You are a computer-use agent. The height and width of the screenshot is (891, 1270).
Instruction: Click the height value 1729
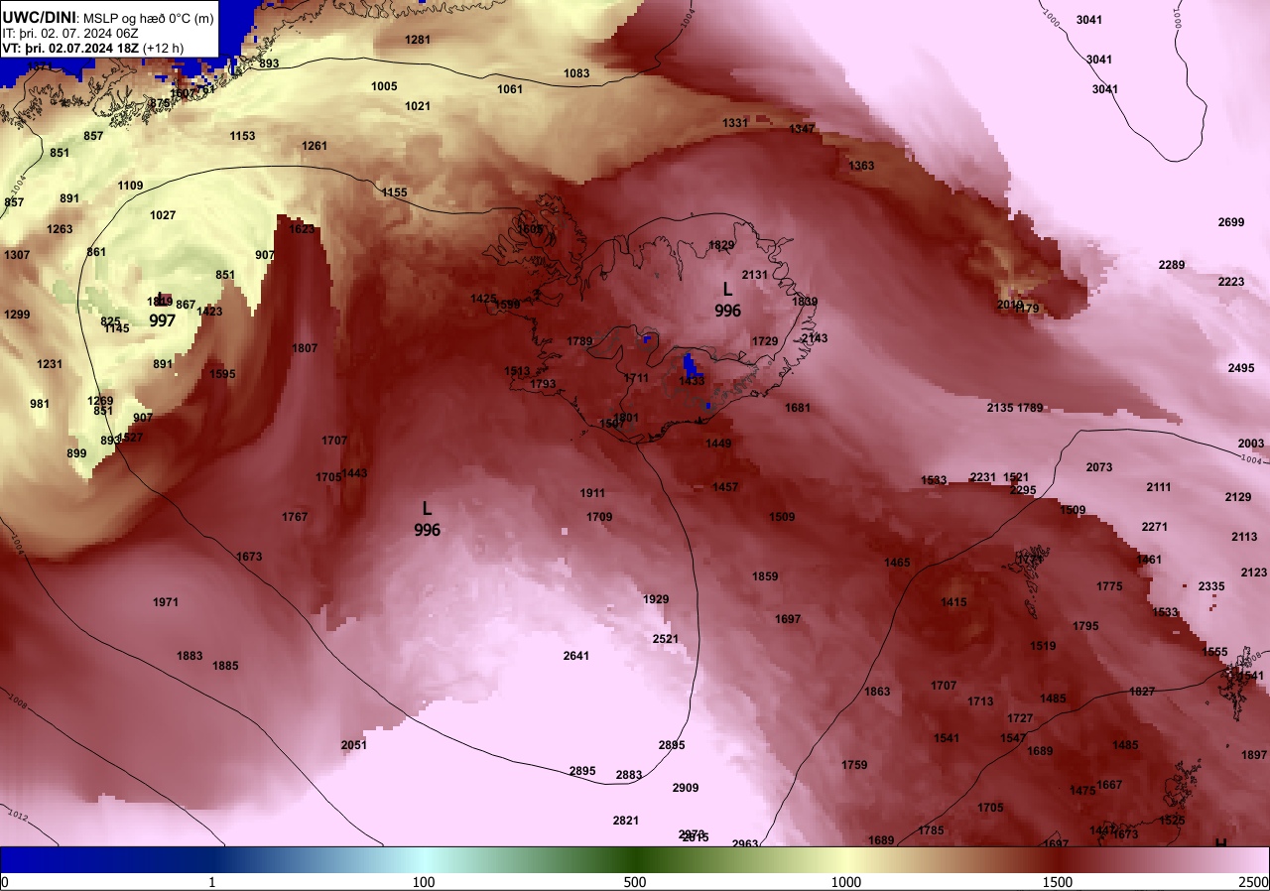(765, 341)
